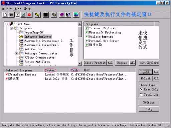Click Internet Explorer shortcut icon in Programs list
171x128 pixels.
[87, 28]
